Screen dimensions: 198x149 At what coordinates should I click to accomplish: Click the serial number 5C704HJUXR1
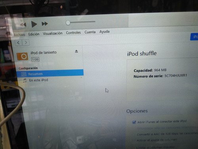[x=176, y=75]
